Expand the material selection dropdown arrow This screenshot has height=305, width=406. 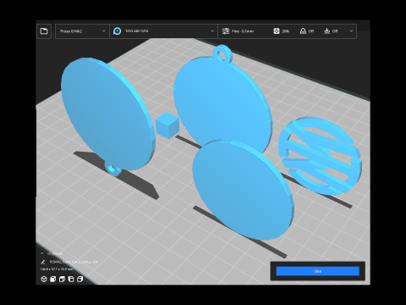pos(212,31)
